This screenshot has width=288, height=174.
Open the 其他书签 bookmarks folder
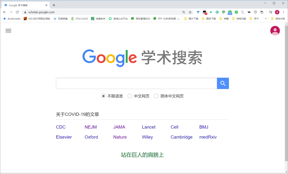click(x=279, y=18)
